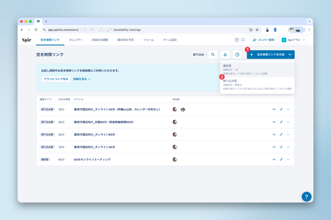Expand 詳細を見る in the trial banner
Viewport: 331px width, 220px height.
pyautogui.click(x=82, y=79)
